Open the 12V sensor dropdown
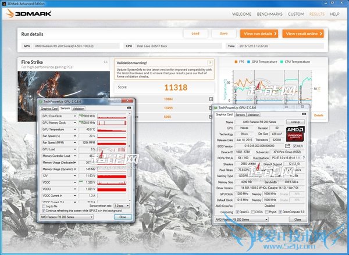Screen dimensions: 349x255 point(75,176)
